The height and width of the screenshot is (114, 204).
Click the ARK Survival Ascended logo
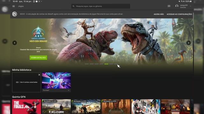[38, 33]
